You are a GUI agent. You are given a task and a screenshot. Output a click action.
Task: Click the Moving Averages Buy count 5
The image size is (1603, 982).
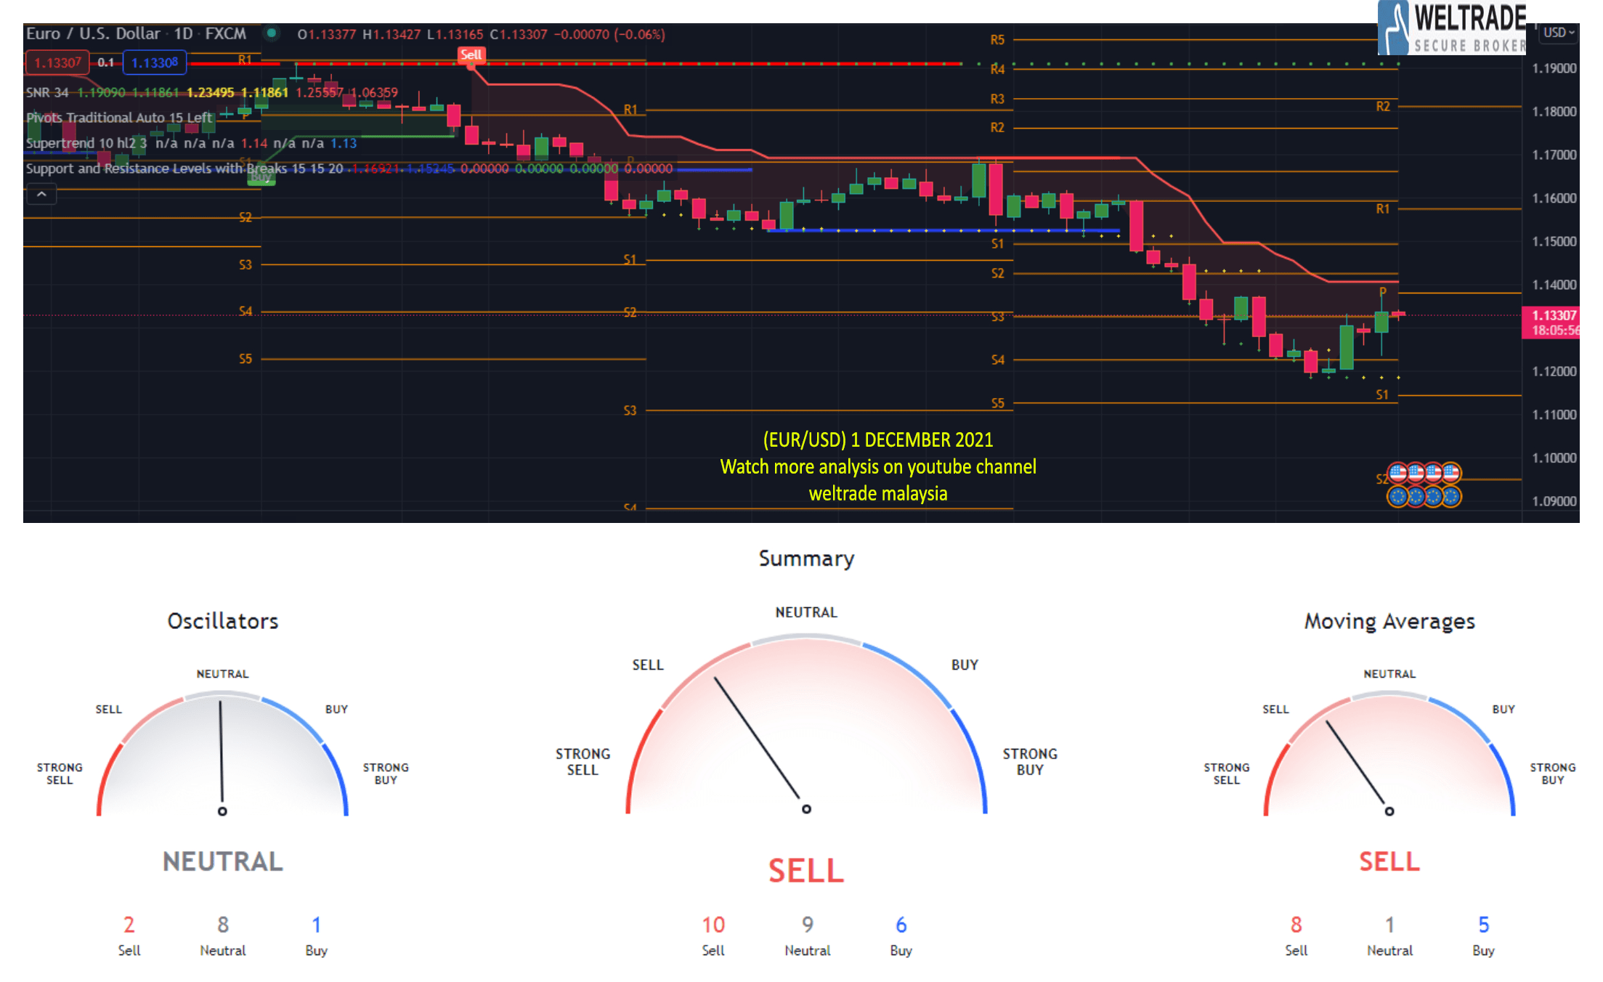(x=1484, y=925)
